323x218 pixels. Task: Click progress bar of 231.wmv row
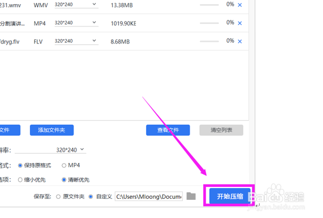coord(209,5)
